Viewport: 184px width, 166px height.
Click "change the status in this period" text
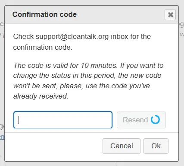pyautogui.click(x=64, y=76)
